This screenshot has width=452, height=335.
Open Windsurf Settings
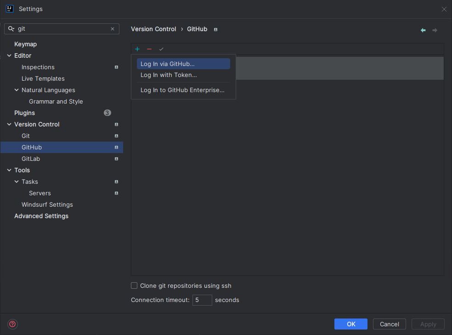pos(47,204)
